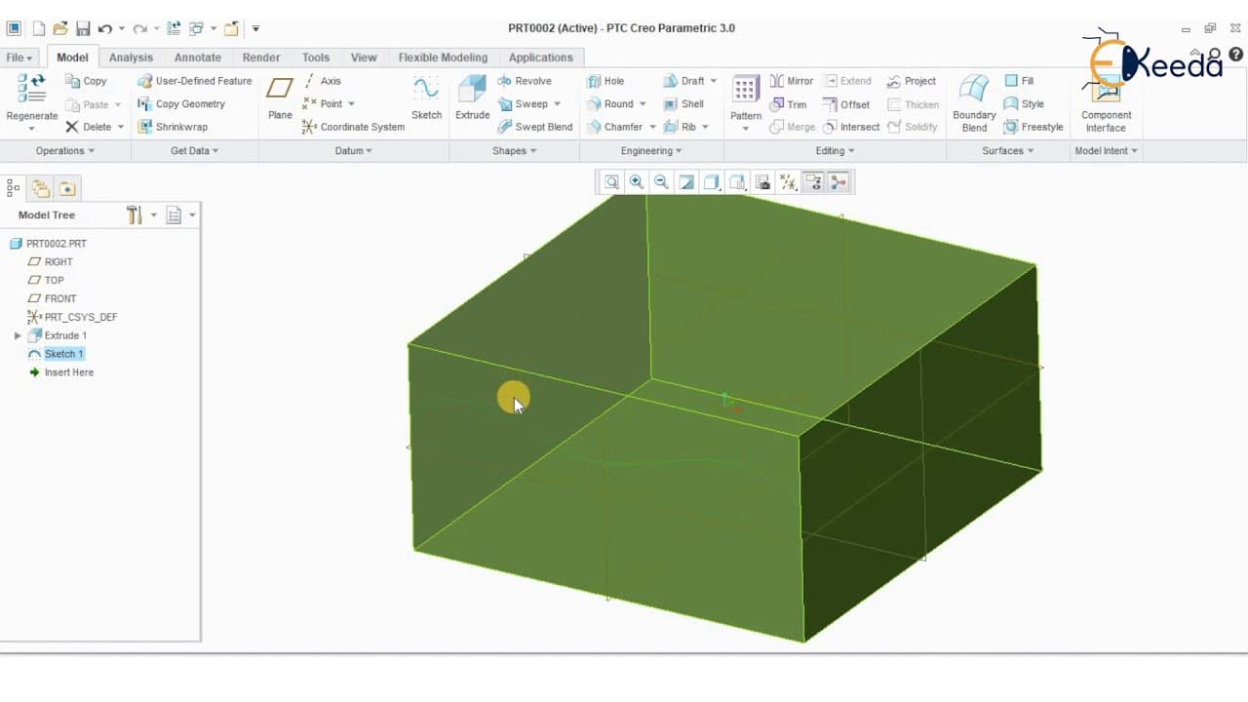Click the Save icon in quick access toolbar
The height and width of the screenshot is (702, 1248).
pos(83,28)
